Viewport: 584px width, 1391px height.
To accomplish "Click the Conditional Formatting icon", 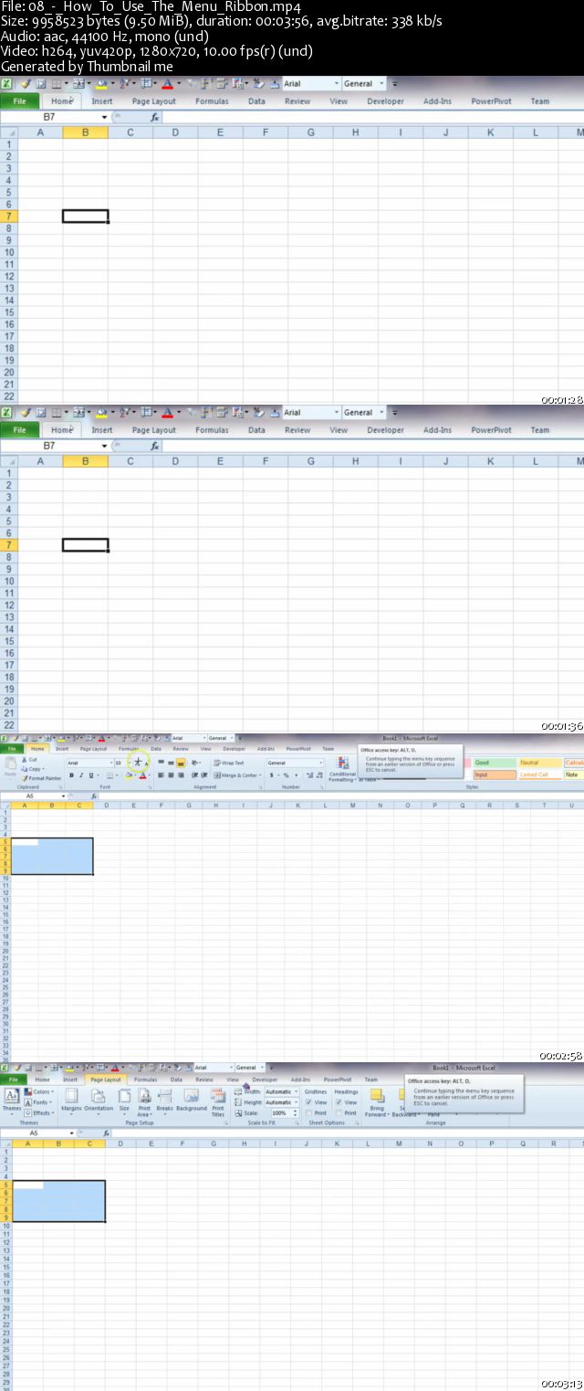I will (342, 763).
